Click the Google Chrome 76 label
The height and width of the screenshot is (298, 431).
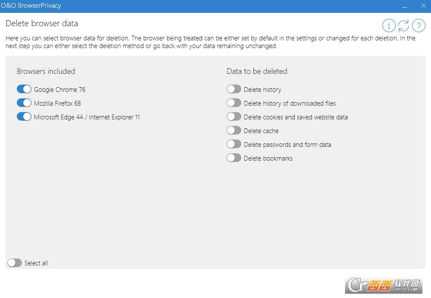pyautogui.click(x=60, y=90)
